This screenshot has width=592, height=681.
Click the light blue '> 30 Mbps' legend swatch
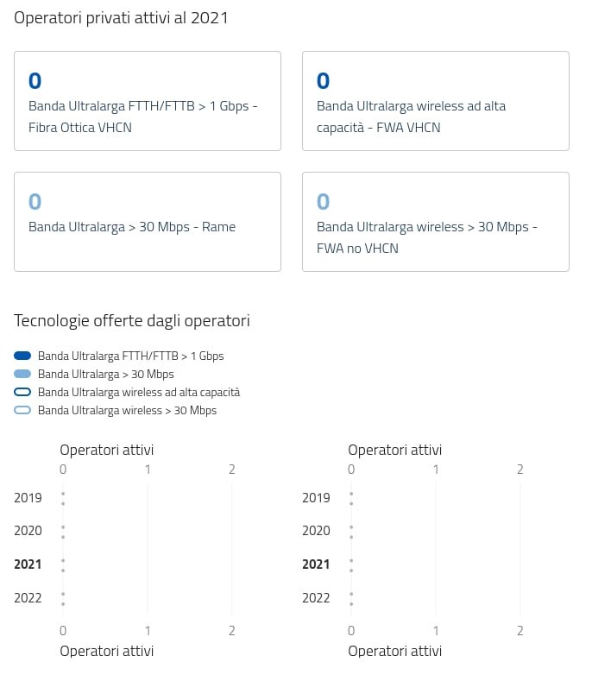click(x=22, y=375)
